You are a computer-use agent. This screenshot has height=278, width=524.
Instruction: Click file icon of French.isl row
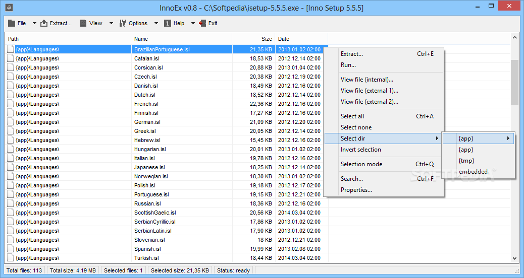pyautogui.click(x=11, y=104)
